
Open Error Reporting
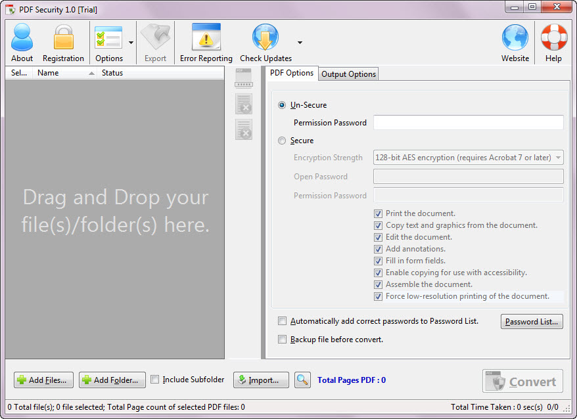pyautogui.click(x=206, y=42)
